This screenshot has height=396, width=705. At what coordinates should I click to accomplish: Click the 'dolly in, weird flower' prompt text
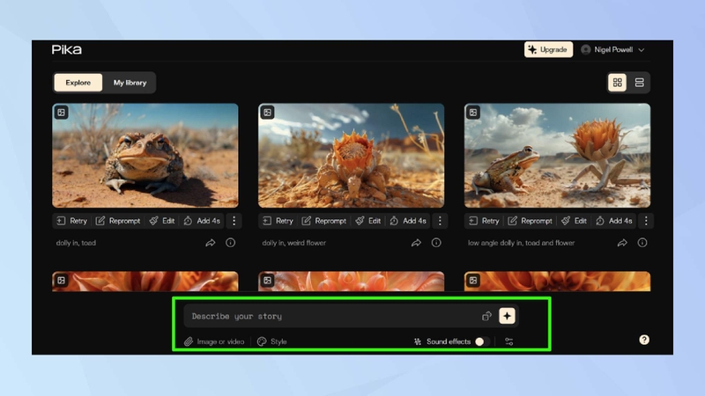tap(294, 243)
